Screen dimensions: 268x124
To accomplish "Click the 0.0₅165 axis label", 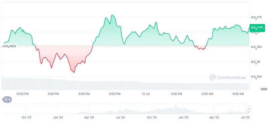I will pyautogui.click(x=256, y=47).
